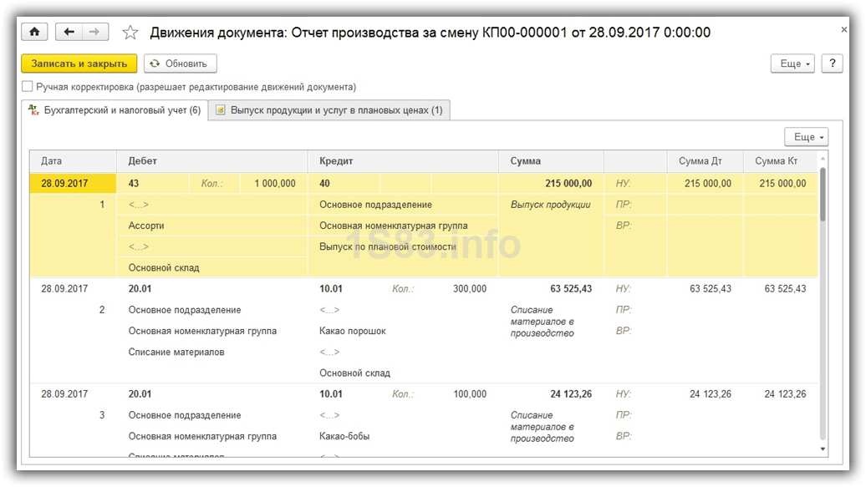Go to the home page icon

pos(34,32)
